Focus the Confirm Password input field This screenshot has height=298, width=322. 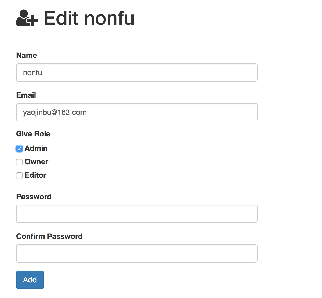click(137, 253)
